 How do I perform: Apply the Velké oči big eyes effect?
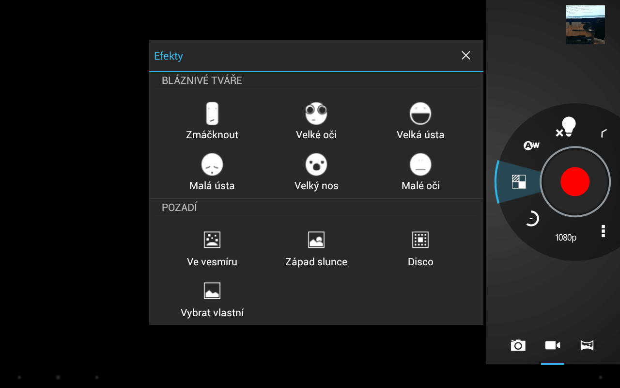click(316, 121)
